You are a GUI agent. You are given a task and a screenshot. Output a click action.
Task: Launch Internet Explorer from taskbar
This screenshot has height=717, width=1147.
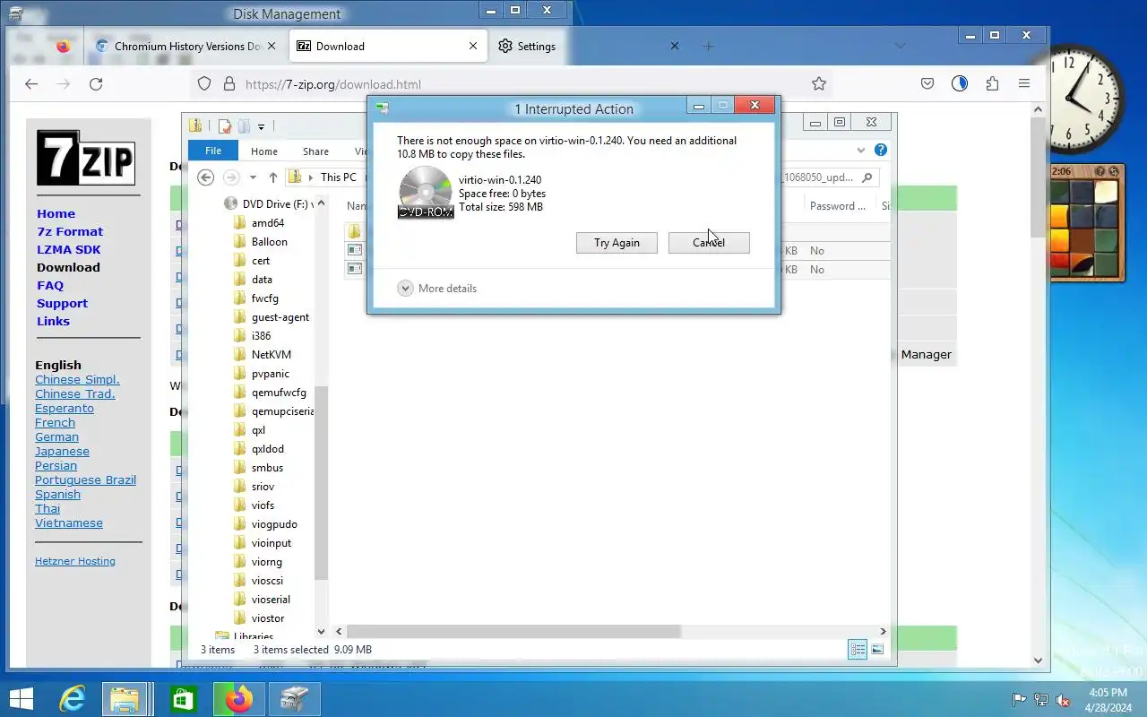pos(72,699)
